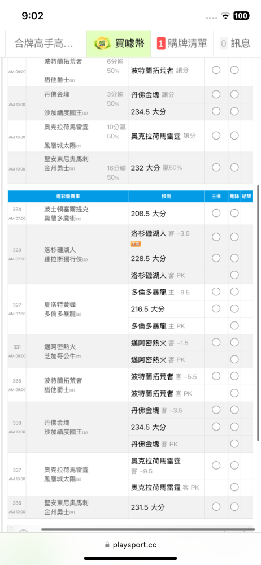The width and height of the screenshot is (261, 565).
Task: Select 主推 for 奧克拉荷馬雷霆 客 -9.5
Action: click(x=216, y=465)
